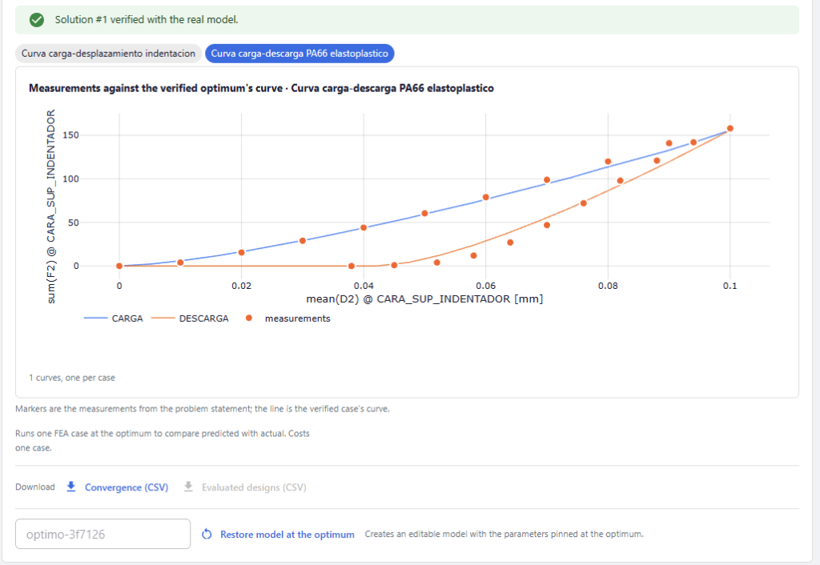Click Restore model at the optimum
820x565 pixels.
pos(278,534)
